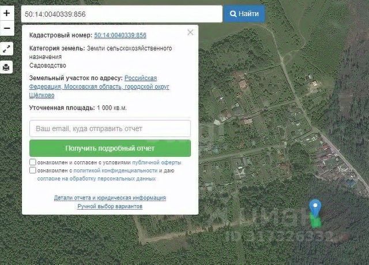Screen dimensions: 369x265
Task: Open политикой конфиденциальности link
Action: [115, 171]
